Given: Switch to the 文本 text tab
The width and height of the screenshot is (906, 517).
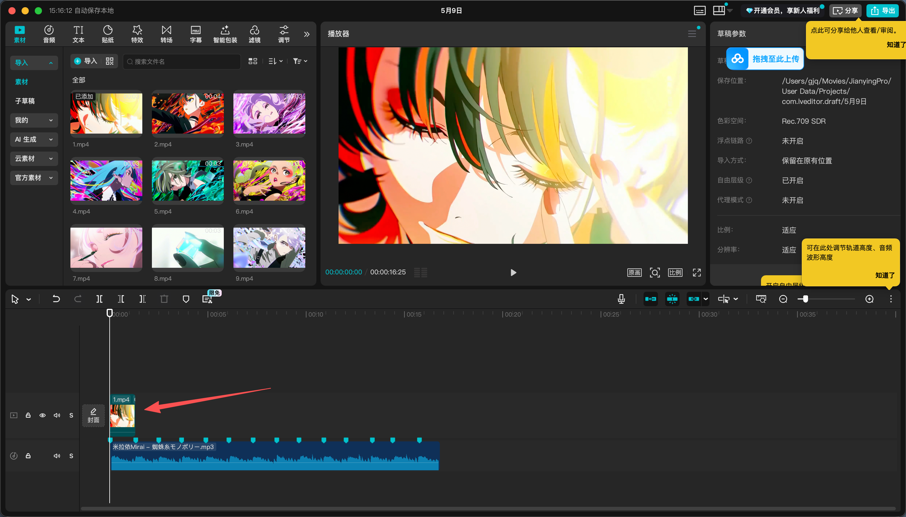Looking at the screenshot, I should [x=78, y=34].
